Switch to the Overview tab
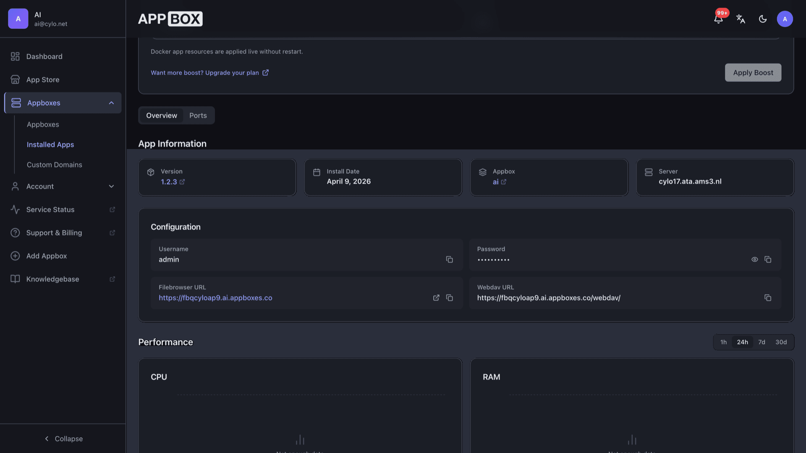The image size is (806, 453). [x=162, y=115]
